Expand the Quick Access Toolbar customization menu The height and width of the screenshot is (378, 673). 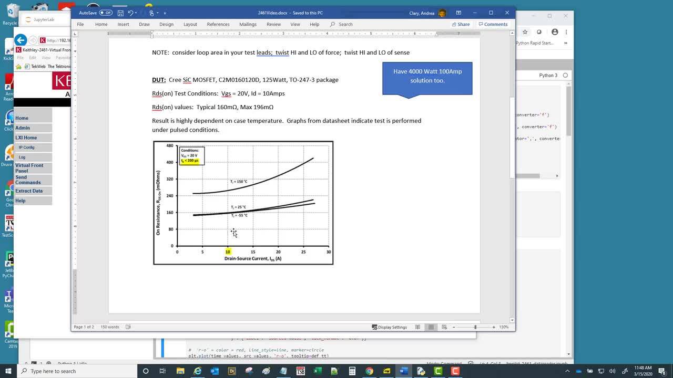click(x=165, y=13)
